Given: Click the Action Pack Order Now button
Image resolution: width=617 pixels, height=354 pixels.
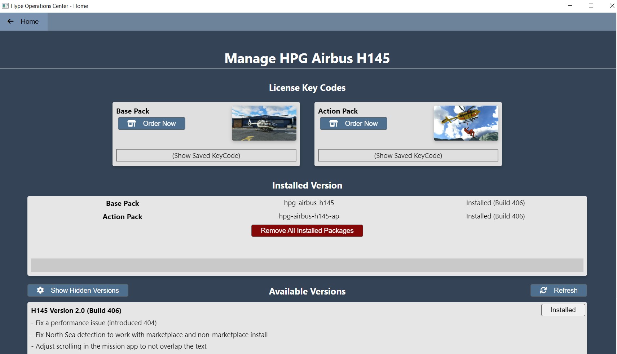Looking at the screenshot, I should [353, 123].
